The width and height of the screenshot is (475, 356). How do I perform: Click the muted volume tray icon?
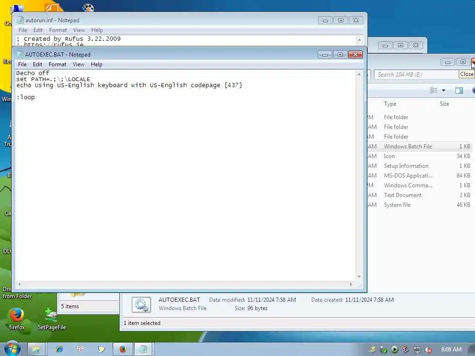pyautogui.click(x=428, y=350)
